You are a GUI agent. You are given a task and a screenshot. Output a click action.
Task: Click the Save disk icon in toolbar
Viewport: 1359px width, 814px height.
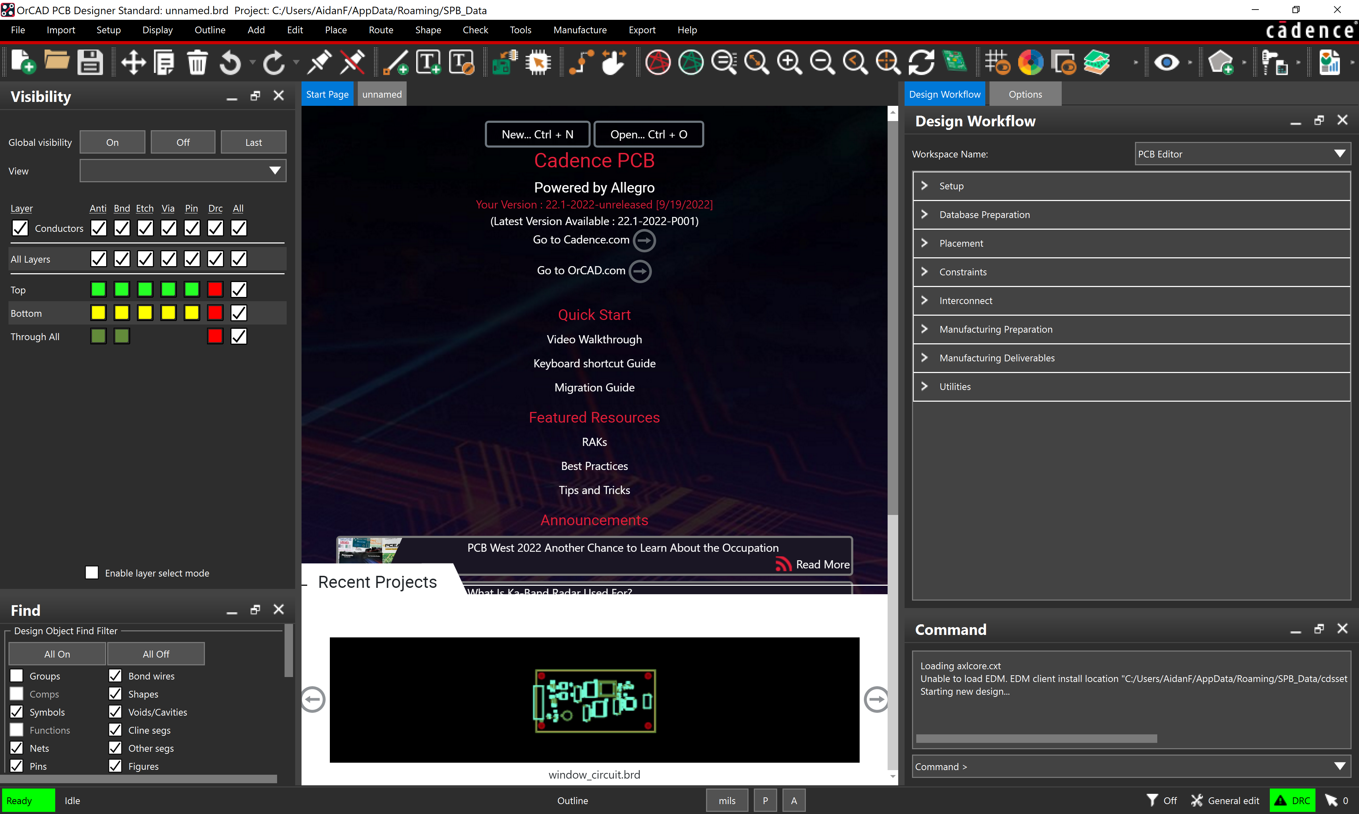tap(90, 62)
